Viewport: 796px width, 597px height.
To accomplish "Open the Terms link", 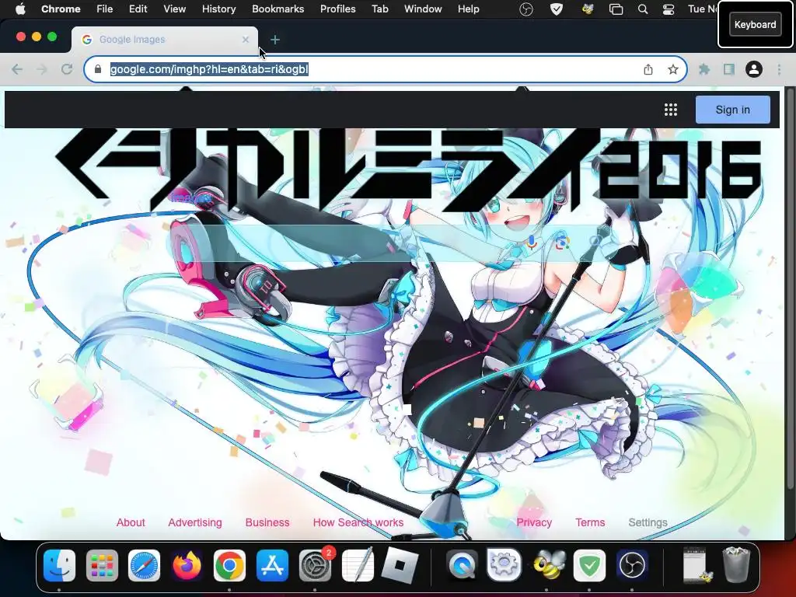I will [x=590, y=522].
